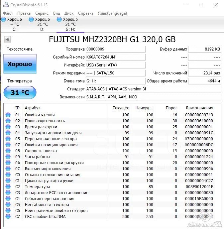224x229 pixels.
Task: Open the Диск menu
Action: click(x=69, y=13)
